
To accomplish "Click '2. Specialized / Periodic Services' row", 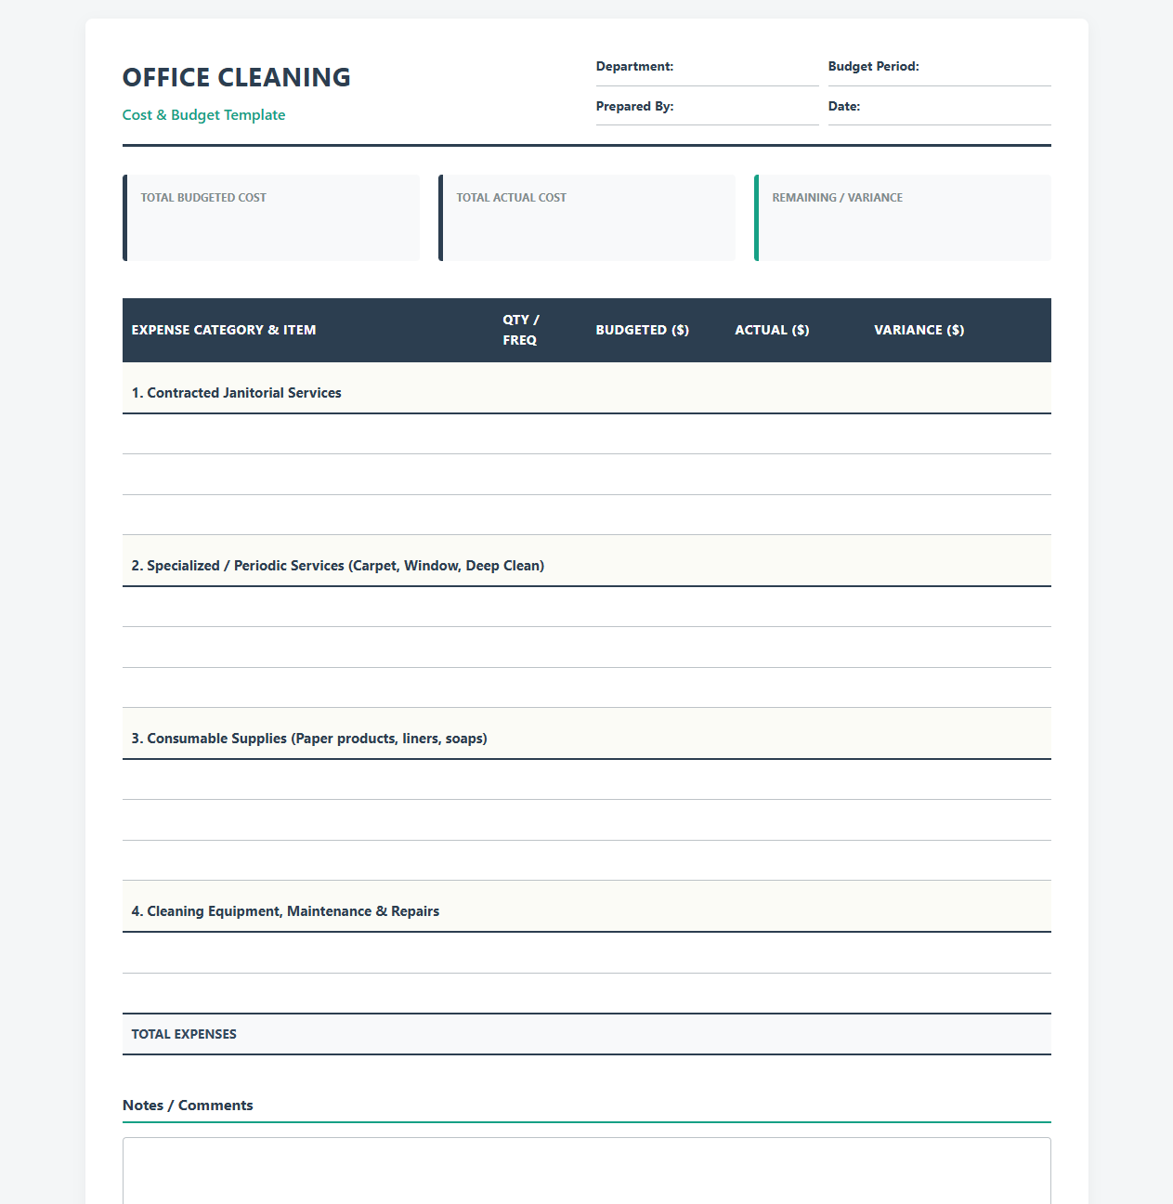I will click(x=587, y=561).
